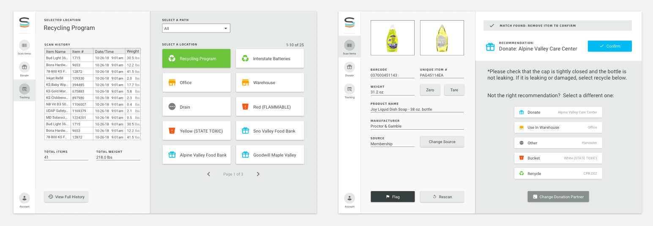Screen dimensions: 653x226
Task: Select the Drain location
Action: pyautogui.click(x=197, y=107)
